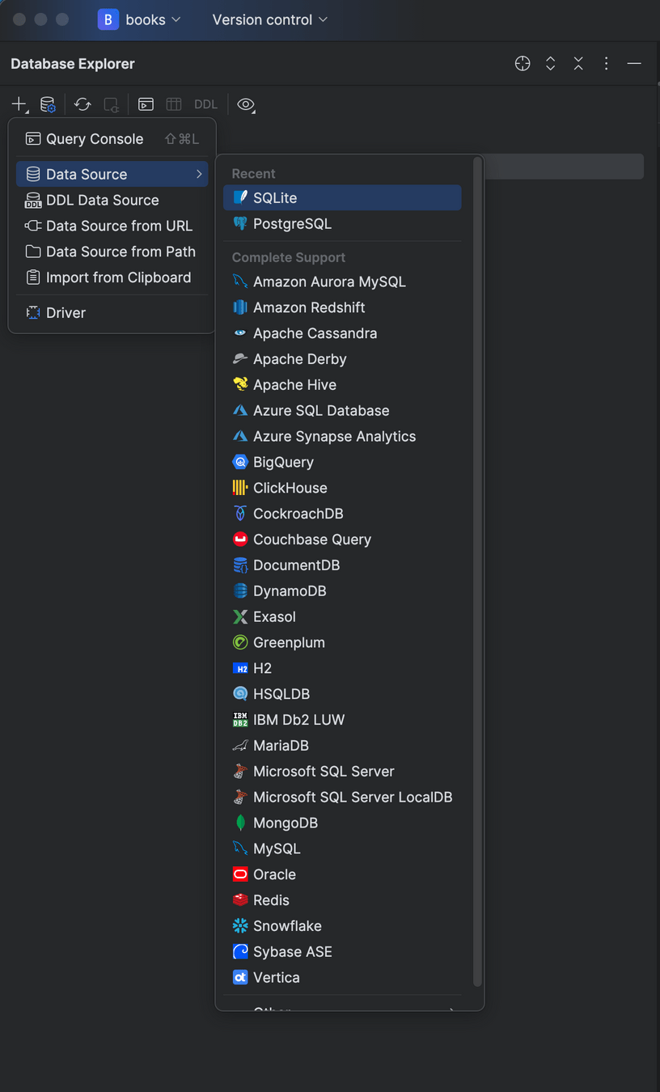Screen dimensions: 660x1092
Task: Choose Microsoft SQL Server data source
Action: pyautogui.click(x=342, y=772)
